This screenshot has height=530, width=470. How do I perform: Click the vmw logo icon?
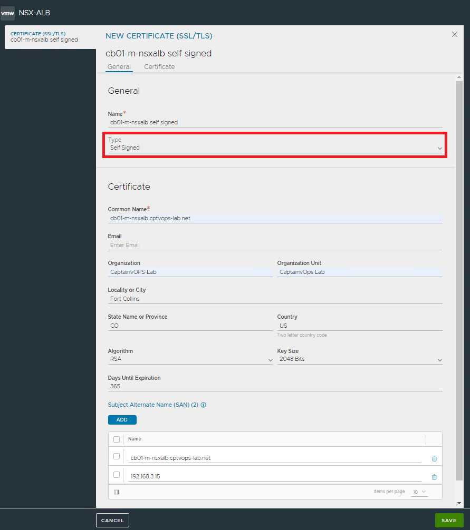pos(8,13)
